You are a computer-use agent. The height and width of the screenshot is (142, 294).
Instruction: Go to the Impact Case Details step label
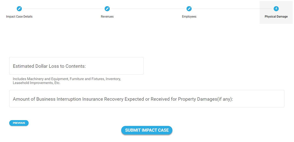pyautogui.click(x=19, y=17)
